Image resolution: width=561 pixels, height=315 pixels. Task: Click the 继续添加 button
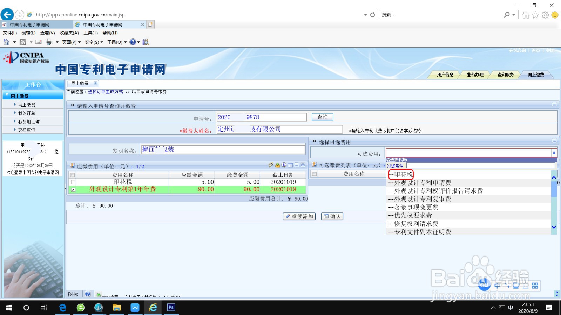tap(299, 216)
